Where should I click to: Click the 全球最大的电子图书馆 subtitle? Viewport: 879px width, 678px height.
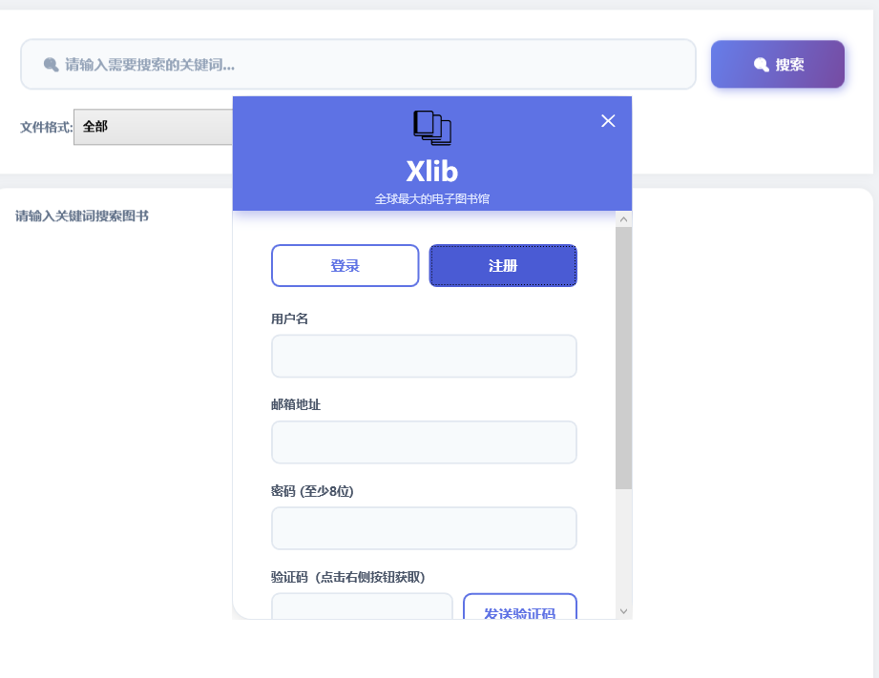pyautogui.click(x=431, y=199)
